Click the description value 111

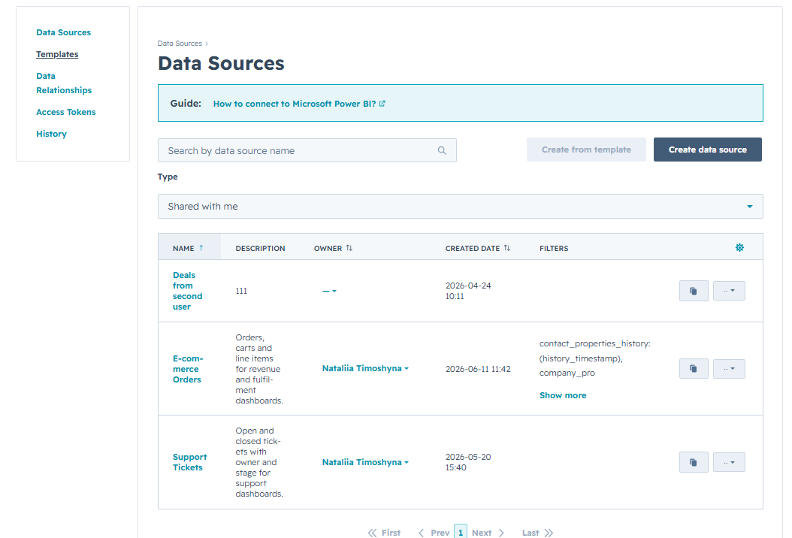tap(241, 291)
